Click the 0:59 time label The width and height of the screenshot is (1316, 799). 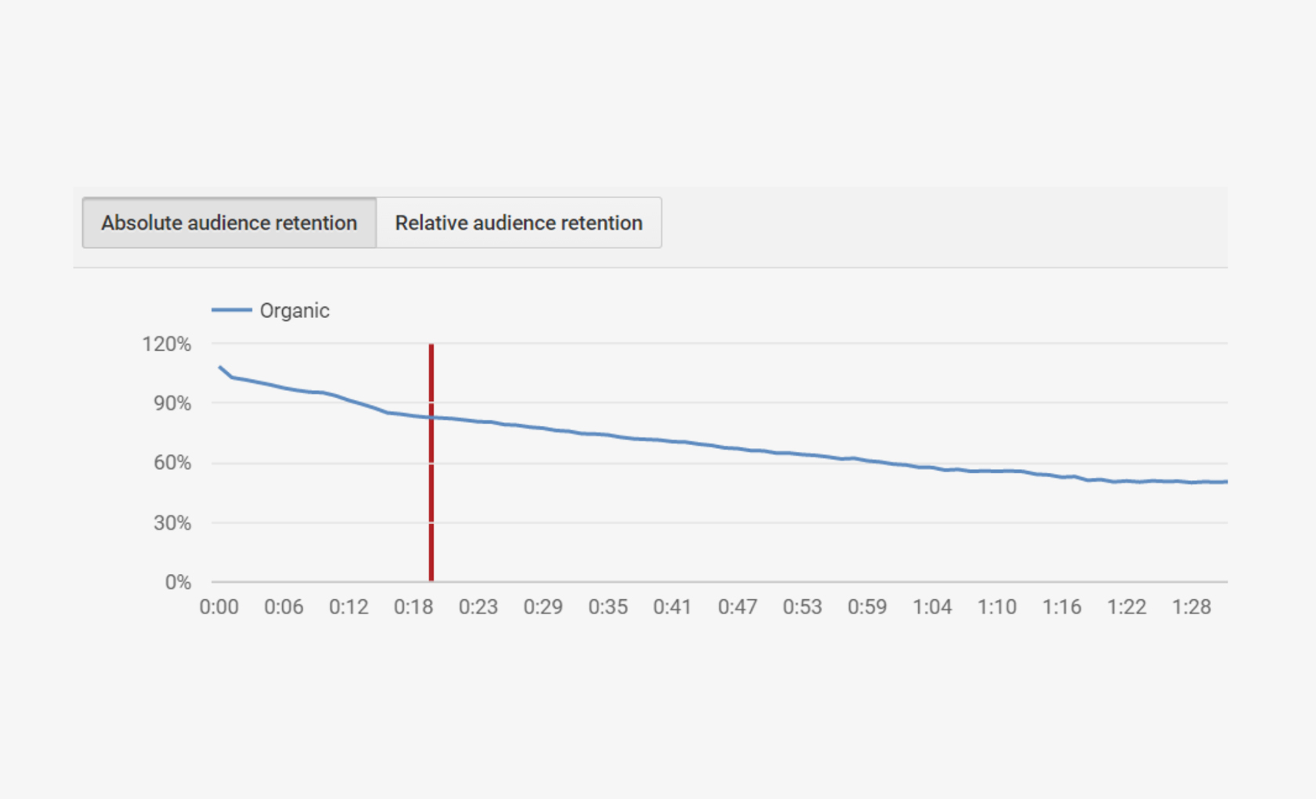click(868, 606)
